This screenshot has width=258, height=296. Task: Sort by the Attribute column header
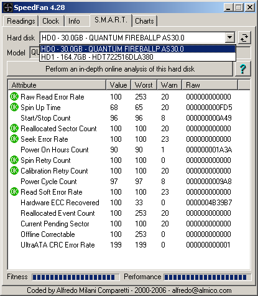pos(57,85)
